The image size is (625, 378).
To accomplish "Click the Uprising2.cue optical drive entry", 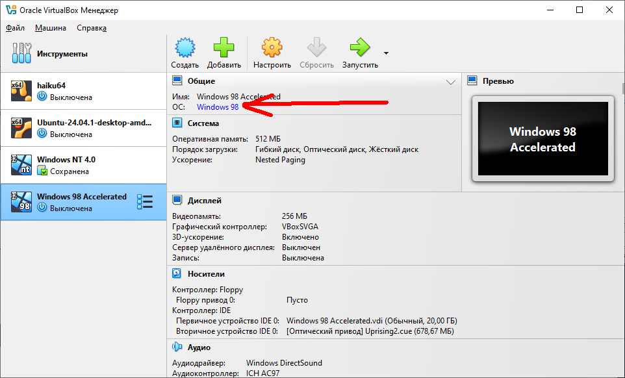I will pos(370,331).
